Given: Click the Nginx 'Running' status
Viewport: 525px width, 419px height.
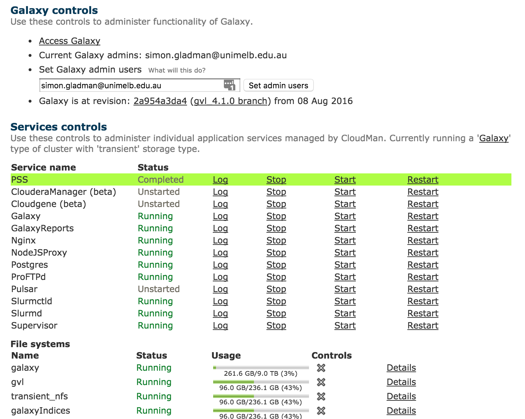Looking at the screenshot, I should (x=155, y=241).
